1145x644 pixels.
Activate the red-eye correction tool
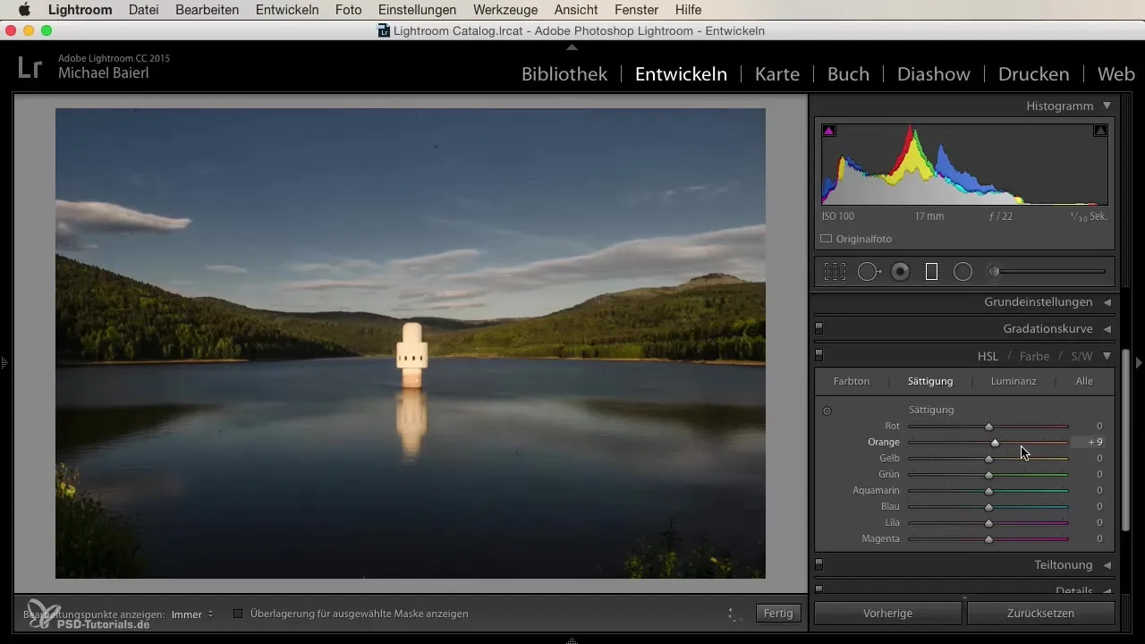coord(900,272)
